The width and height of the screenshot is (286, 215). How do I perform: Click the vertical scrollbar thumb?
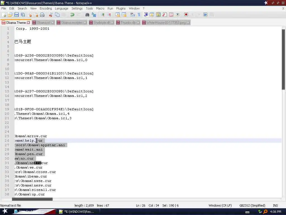pos(283,59)
